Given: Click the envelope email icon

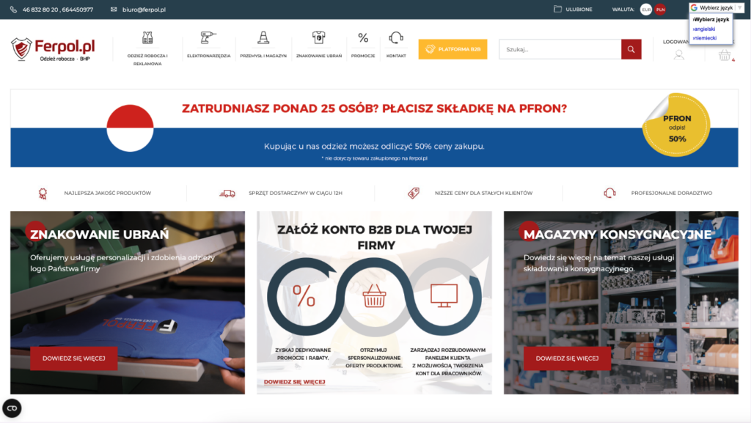Looking at the screenshot, I should point(114,10).
